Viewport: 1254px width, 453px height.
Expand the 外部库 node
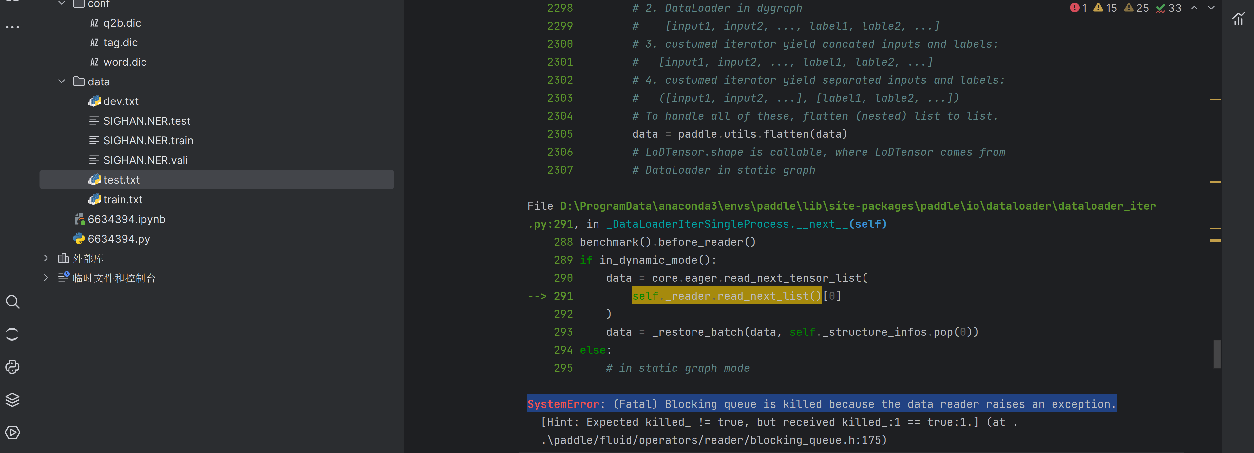[x=46, y=258]
